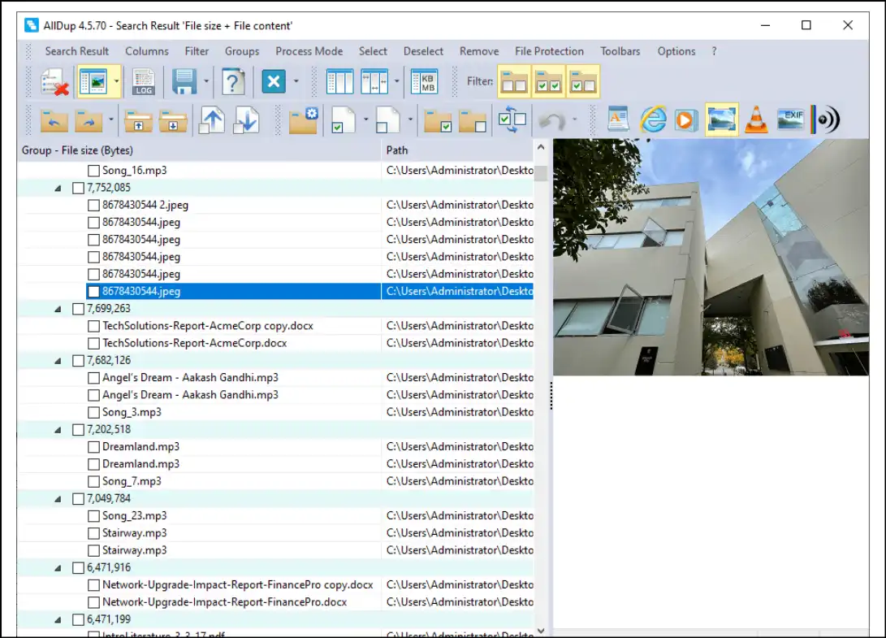Collapse the 7,752,085 group
This screenshot has width=886, height=638.
coord(58,188)
